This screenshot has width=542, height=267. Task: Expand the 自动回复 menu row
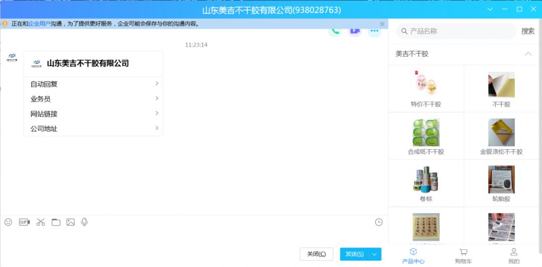click(x=93, y=84)
